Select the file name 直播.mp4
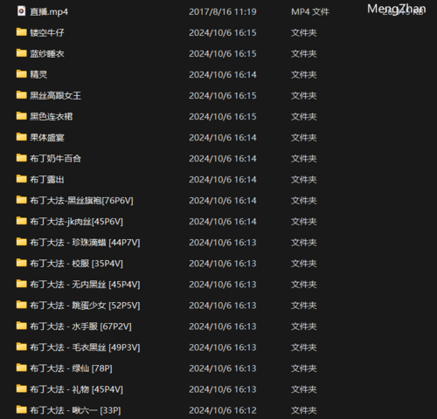Screen dimensions: 437x419 click(49, 12)
